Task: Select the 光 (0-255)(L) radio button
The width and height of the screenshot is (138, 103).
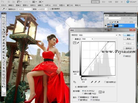Action: pos(83,91)
